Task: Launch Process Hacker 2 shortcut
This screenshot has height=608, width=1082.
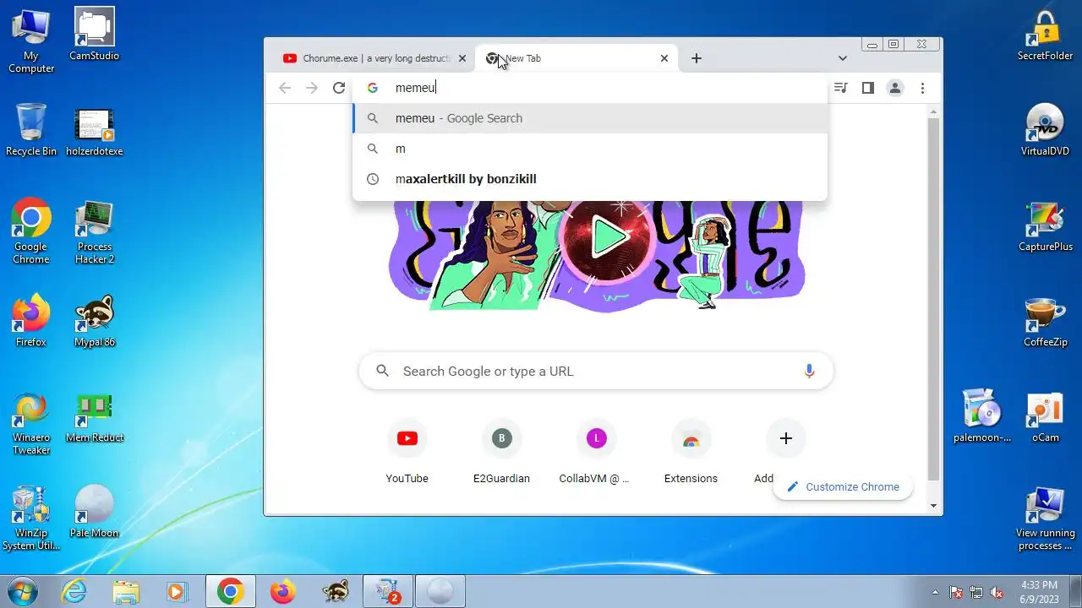Action: coord(95,232)
